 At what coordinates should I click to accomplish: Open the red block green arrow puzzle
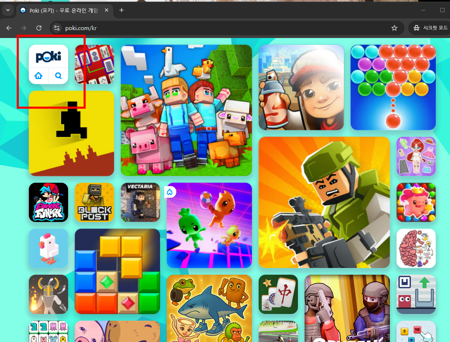416,294
